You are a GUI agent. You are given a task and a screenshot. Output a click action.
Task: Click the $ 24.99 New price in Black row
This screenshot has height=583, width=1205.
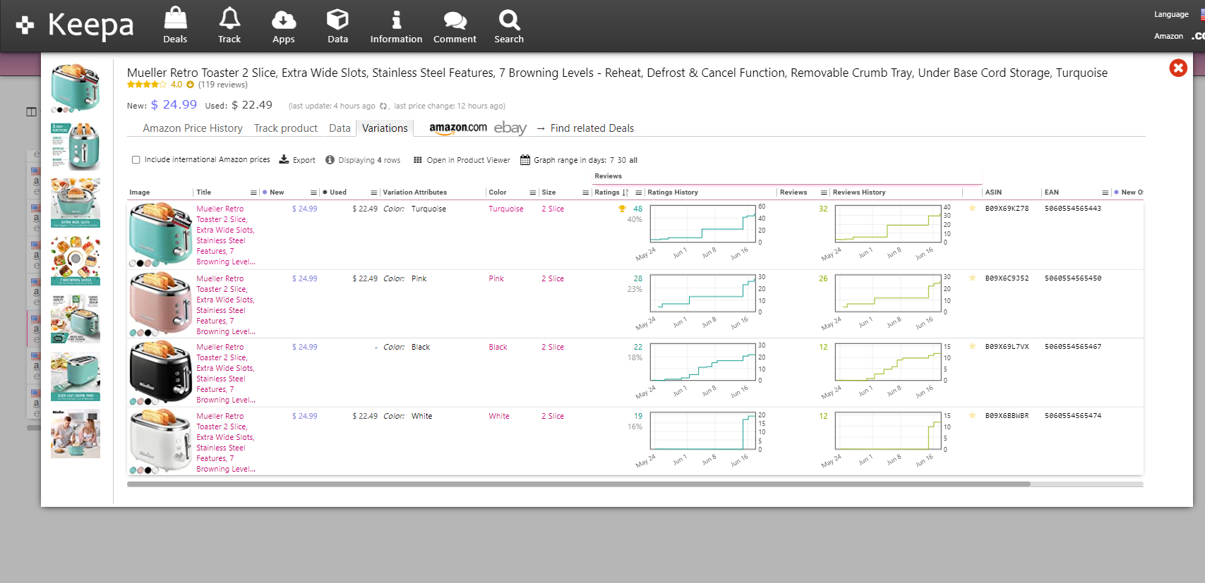(305, 347)
